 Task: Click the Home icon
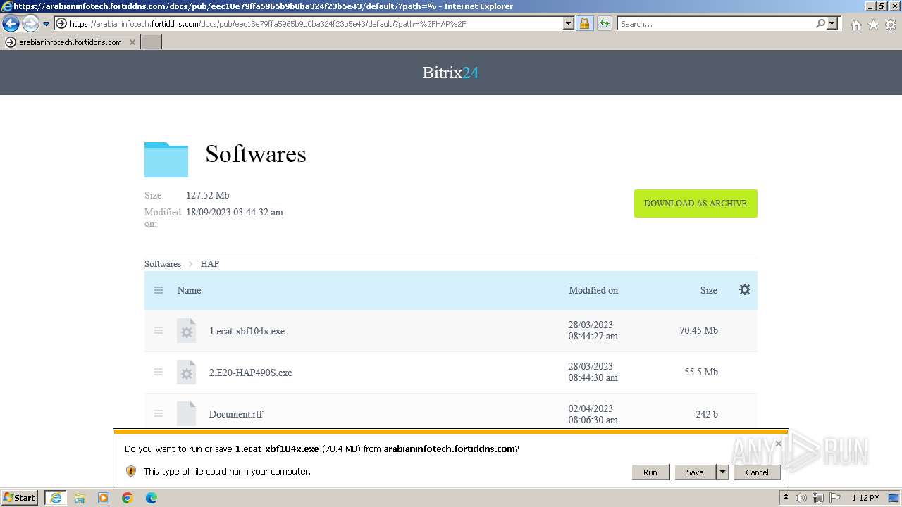855,25
